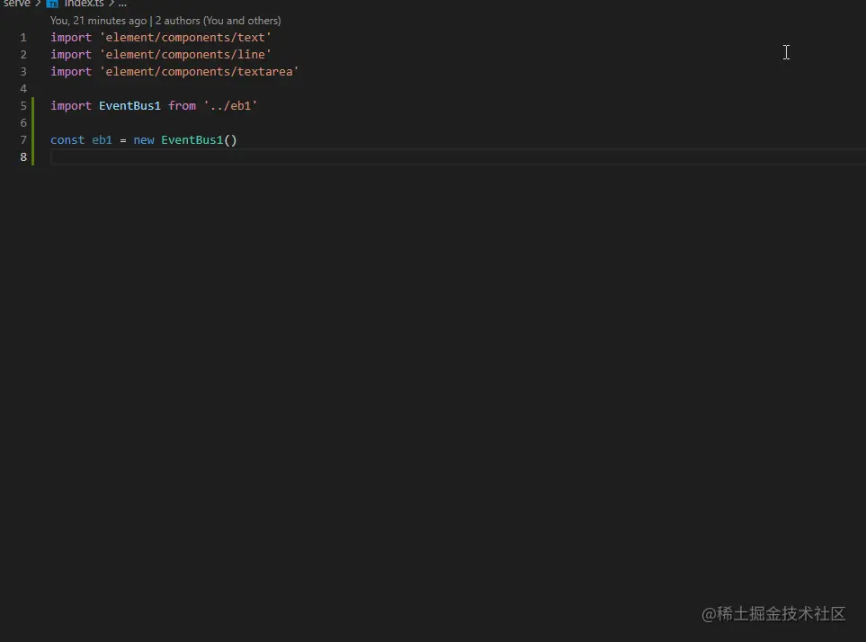Screen dimensions: 866x642
Task: Click the 稀土掘金技术社区 watermark
Action: click(773, 614)
